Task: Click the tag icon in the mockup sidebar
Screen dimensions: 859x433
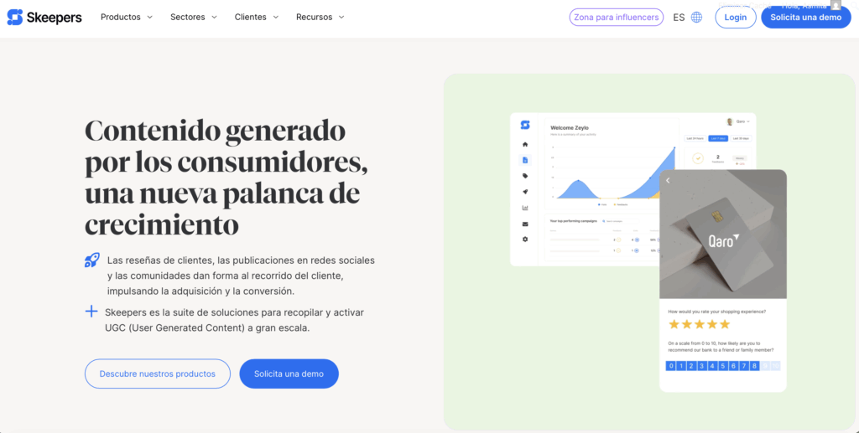Action: [x=525, y=176]
